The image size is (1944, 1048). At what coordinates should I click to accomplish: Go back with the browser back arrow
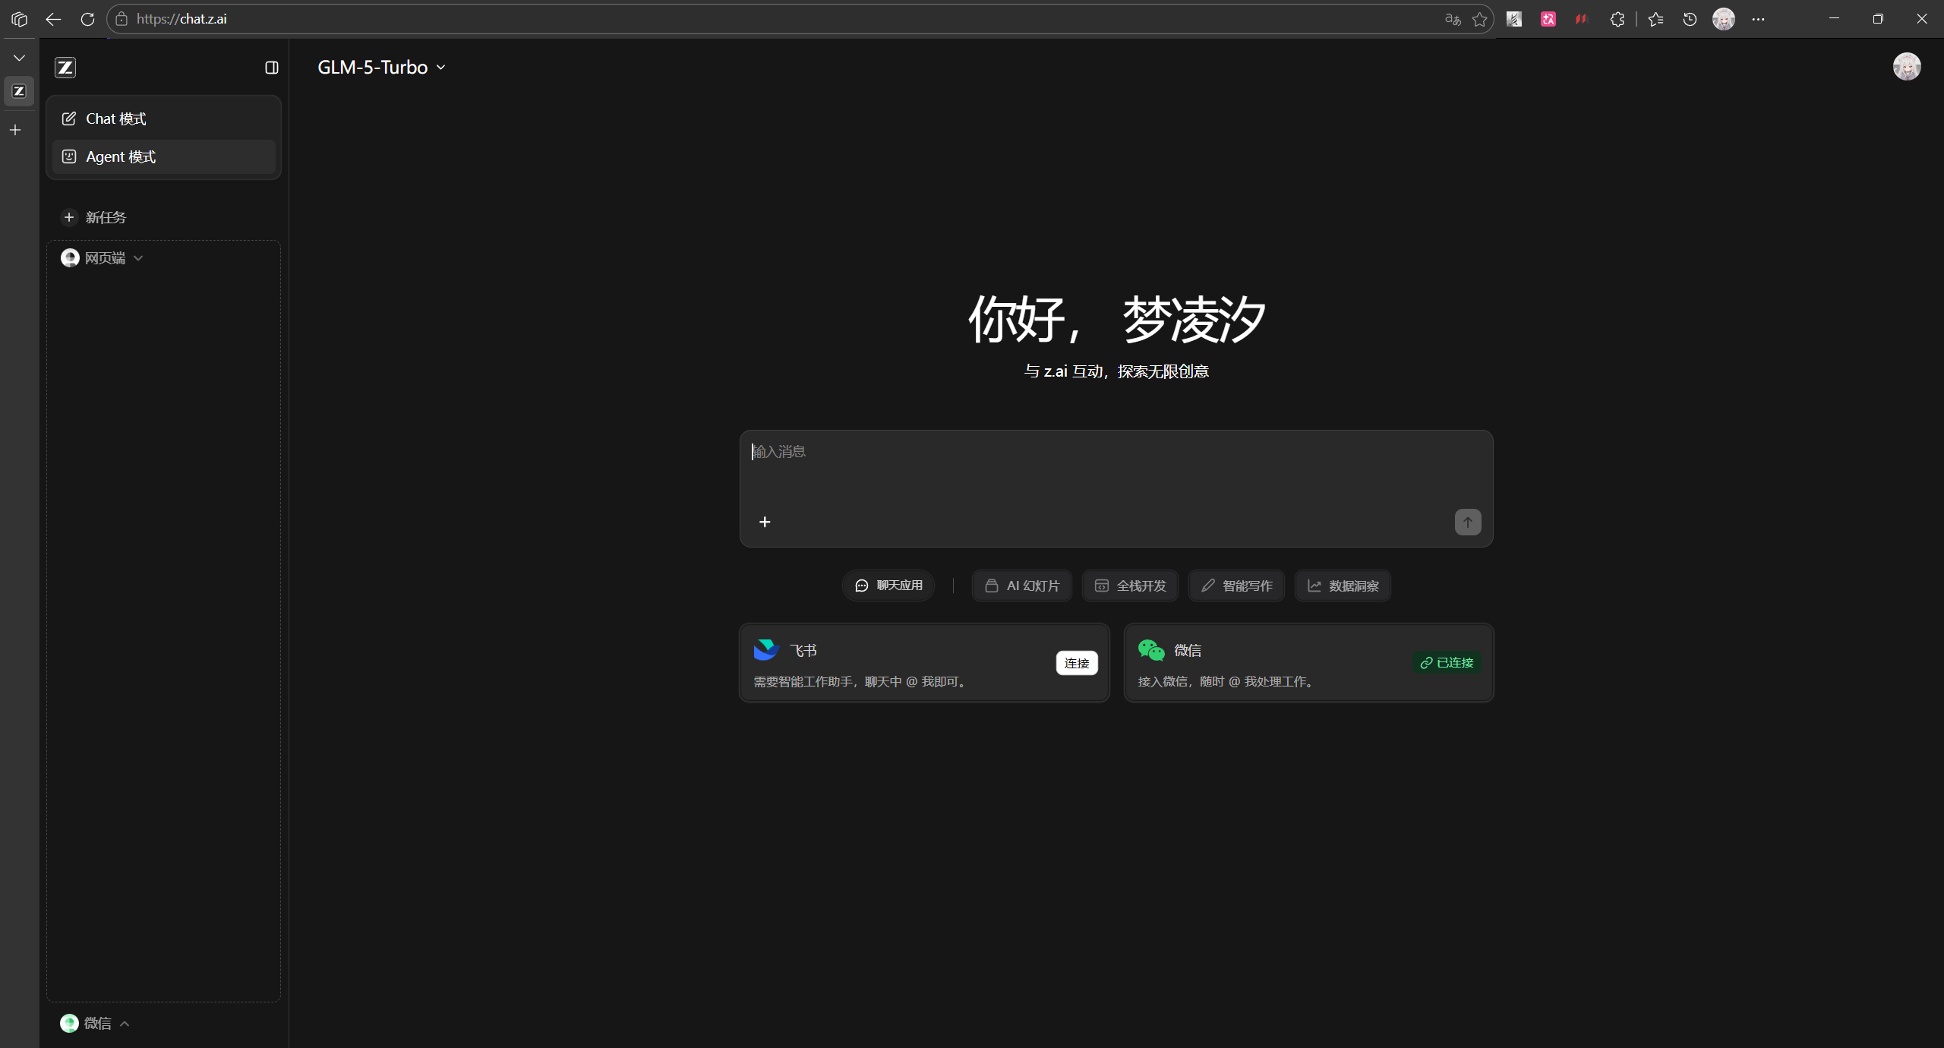click(x=53, y=19)
